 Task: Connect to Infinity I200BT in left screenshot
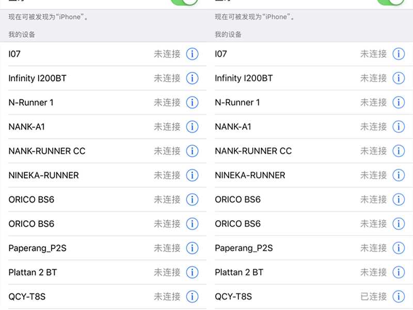click(37, 79)
